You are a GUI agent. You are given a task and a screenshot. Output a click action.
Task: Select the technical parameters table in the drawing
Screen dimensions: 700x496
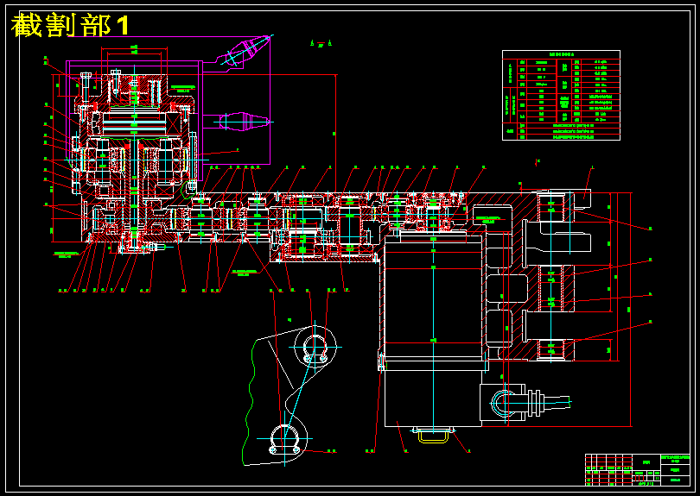click(561, 96)
